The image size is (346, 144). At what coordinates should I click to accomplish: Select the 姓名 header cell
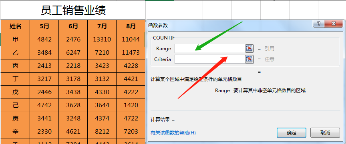point(16,26)
